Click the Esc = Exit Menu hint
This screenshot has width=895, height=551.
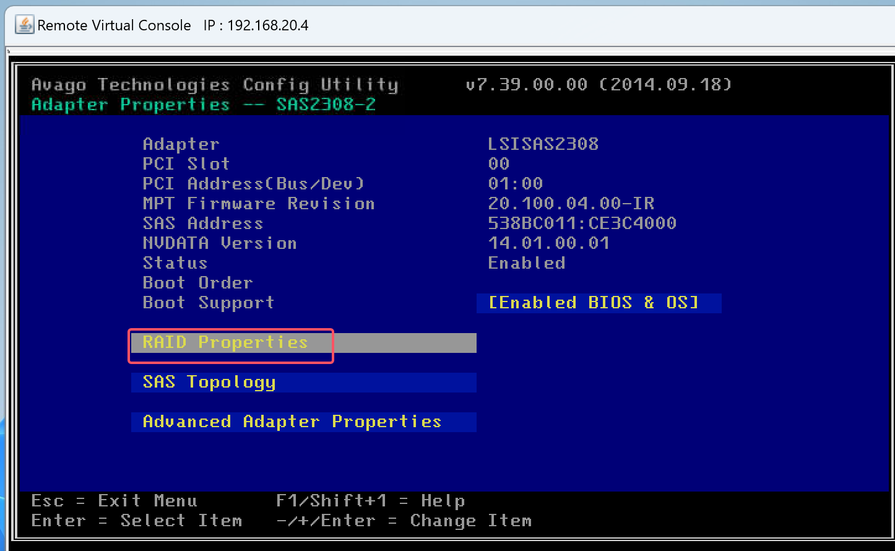click(114, 501)
